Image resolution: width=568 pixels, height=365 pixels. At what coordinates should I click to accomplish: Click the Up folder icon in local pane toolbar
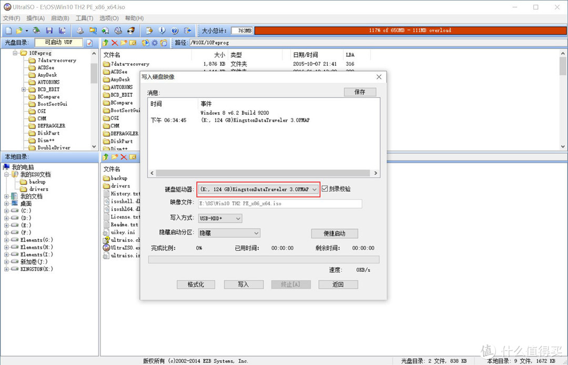(x=105, y=157)
